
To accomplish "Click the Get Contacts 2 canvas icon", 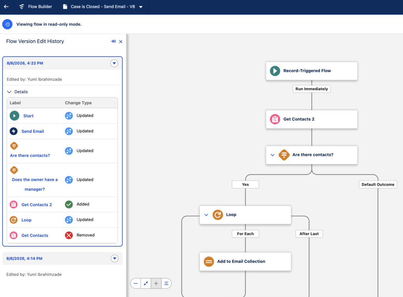I will coord(275,119).
